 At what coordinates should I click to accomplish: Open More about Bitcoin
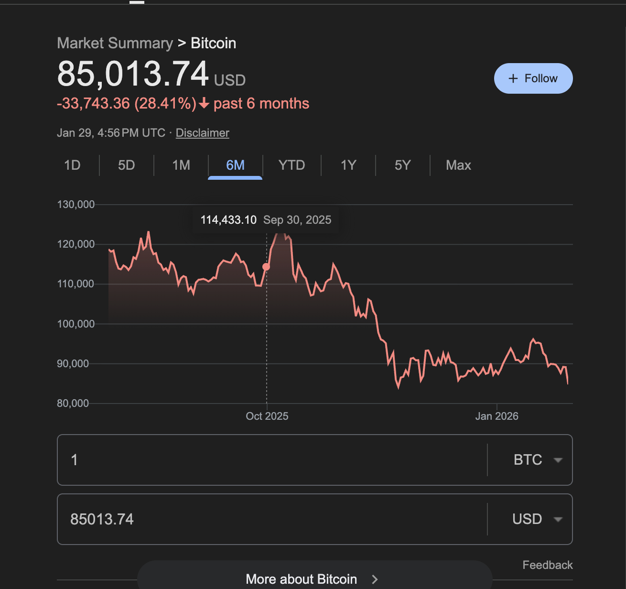[302, 579]
